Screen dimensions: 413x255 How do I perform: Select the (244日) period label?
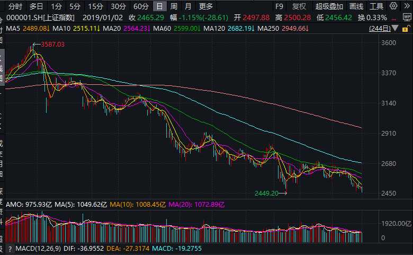coord(380,29)
